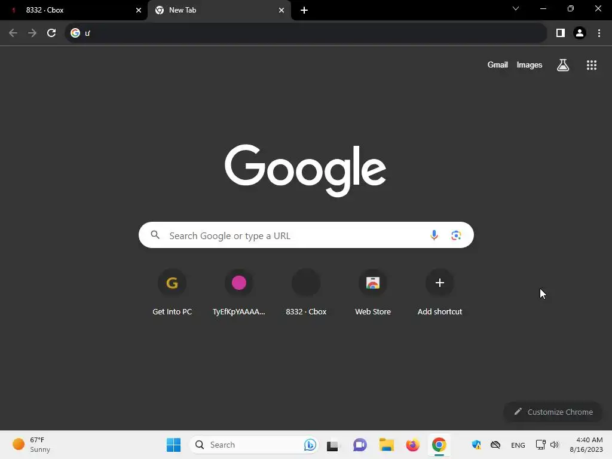
Task: Switch the ENG input language
Action: tap(518, 445)
